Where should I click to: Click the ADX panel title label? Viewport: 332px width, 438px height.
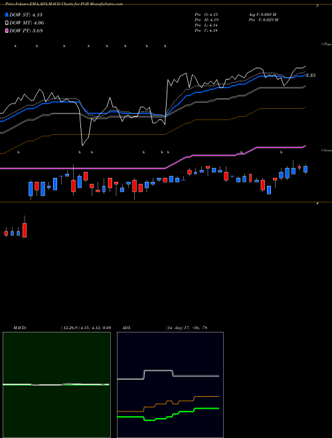[x=127, y=328]
